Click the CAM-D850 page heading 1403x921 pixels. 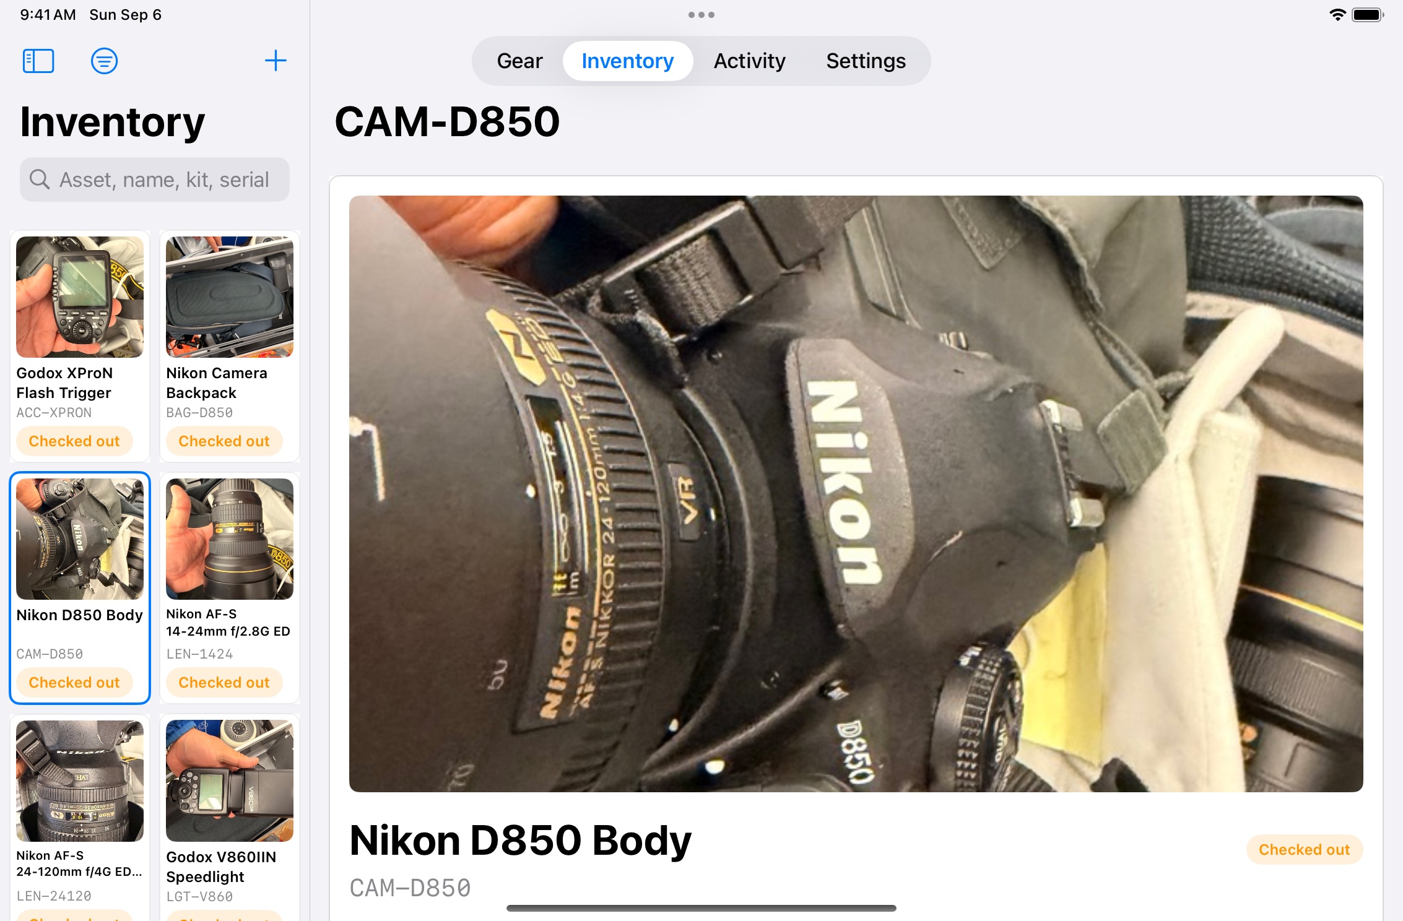[x=447, y=122]
